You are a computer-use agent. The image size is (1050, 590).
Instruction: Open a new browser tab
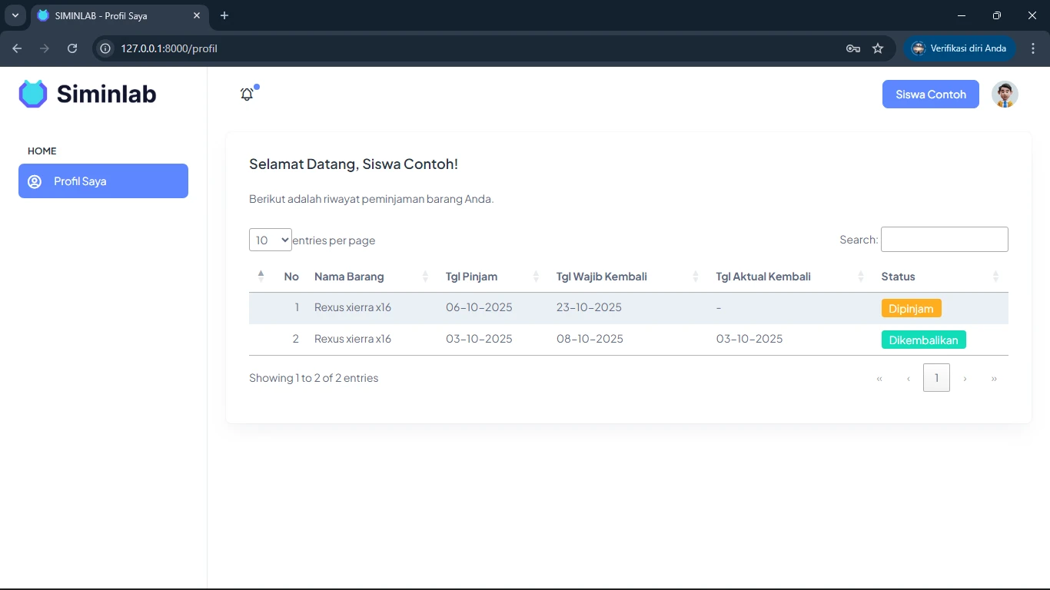tap(224, 15)
